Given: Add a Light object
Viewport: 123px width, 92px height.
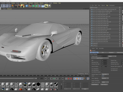Looking at the screenshot, I should click(x=49, y=6).
